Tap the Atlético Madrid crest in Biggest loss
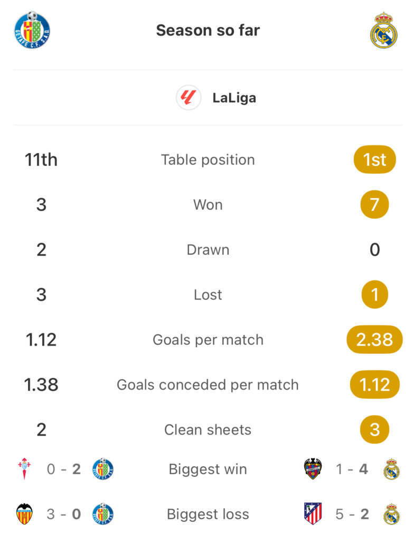The image size is (414, 542). coord(313,514)
